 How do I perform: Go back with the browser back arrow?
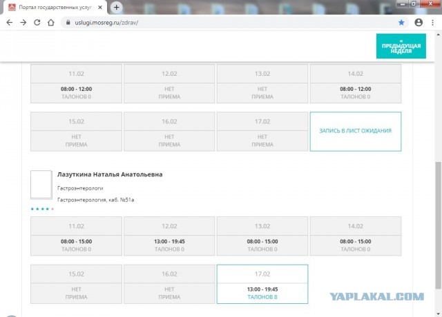coord(9,23)
